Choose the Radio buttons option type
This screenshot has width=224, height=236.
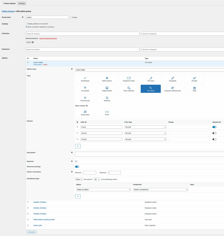tap(107, 79)
